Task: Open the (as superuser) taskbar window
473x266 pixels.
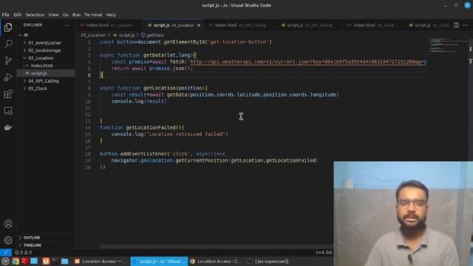Action: (268, 261)
